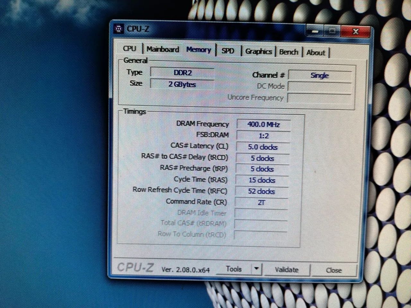This screenshot has height=308, width=411.
Task: Go to the About tab
Action: click(316, 53)
